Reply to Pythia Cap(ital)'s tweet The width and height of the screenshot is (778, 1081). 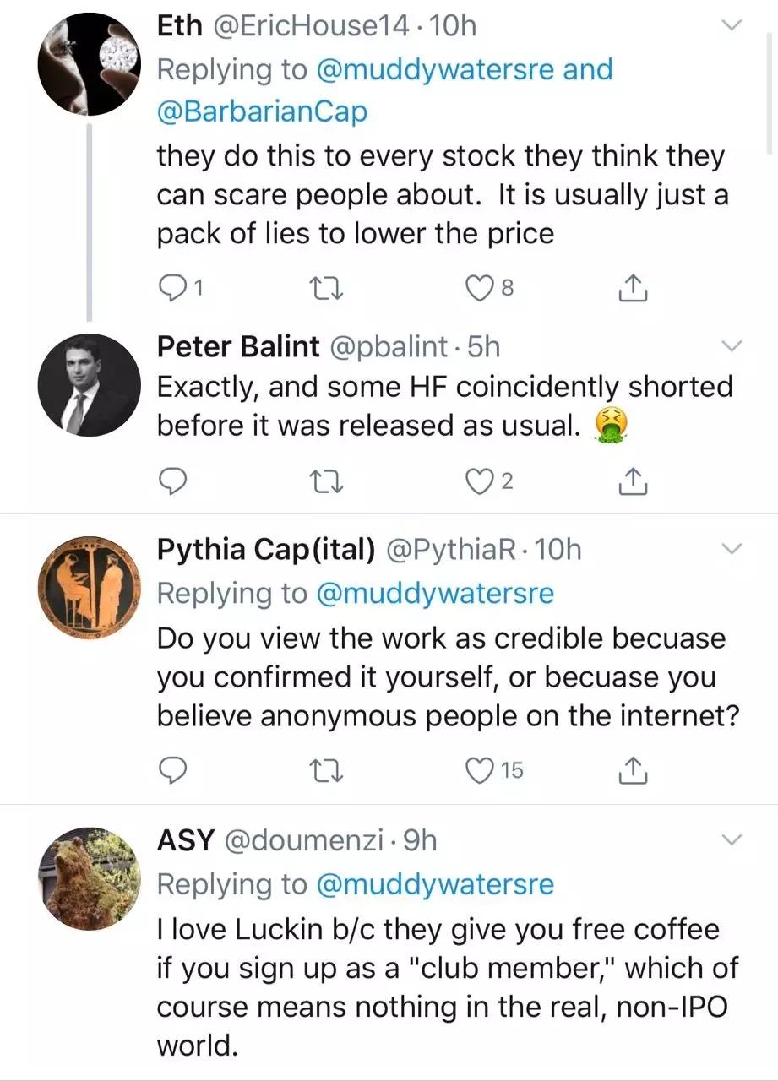(x=173, y=769)
